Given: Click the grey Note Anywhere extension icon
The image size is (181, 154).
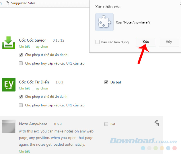Looking at the screenshot, I should coord(9,126).
